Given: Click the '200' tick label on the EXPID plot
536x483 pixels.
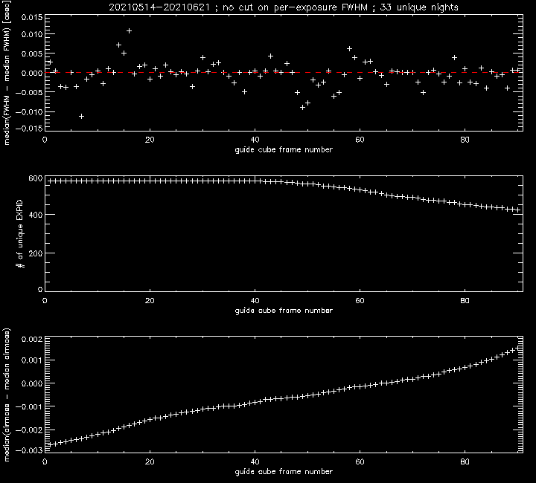Looking at the screenshot, I should click(36, 253).
